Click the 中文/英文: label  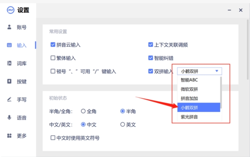click(61, 125)
